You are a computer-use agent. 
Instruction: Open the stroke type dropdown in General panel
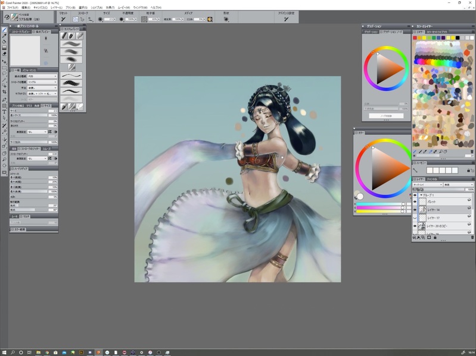tap(42, 82)
